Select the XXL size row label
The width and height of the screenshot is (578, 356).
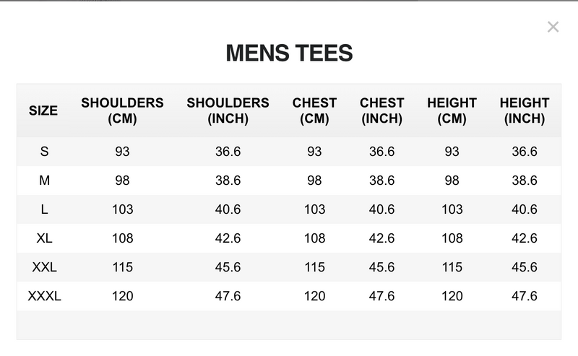(44, 267)
